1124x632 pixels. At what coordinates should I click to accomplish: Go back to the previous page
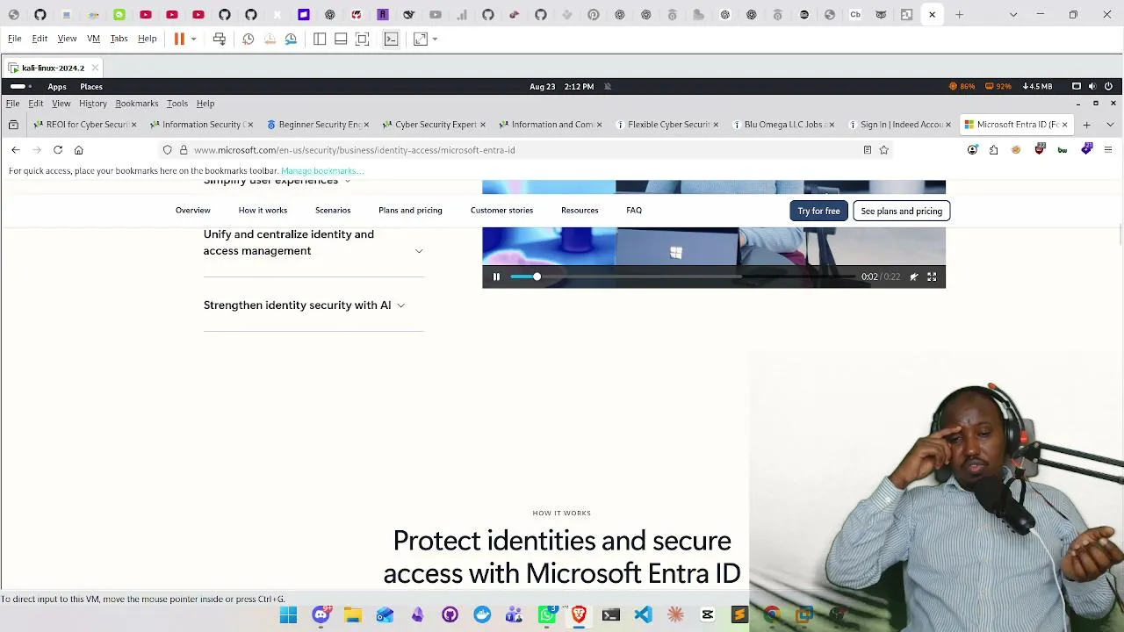[x=15, y=150]
